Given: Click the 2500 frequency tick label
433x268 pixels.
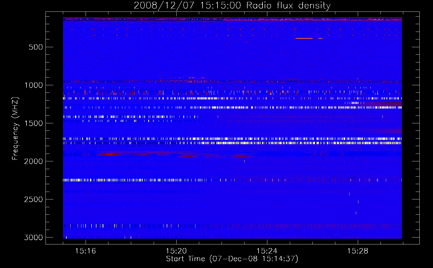Looking at the screenshot, I should click(x=33, y=199).
